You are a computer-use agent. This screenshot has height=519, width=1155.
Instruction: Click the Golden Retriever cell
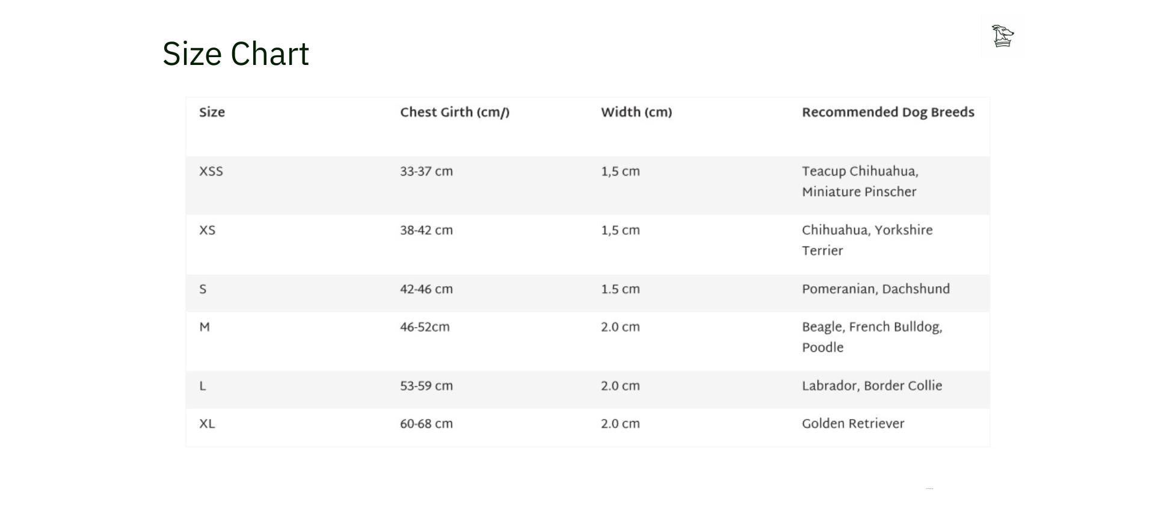point(853,424)
